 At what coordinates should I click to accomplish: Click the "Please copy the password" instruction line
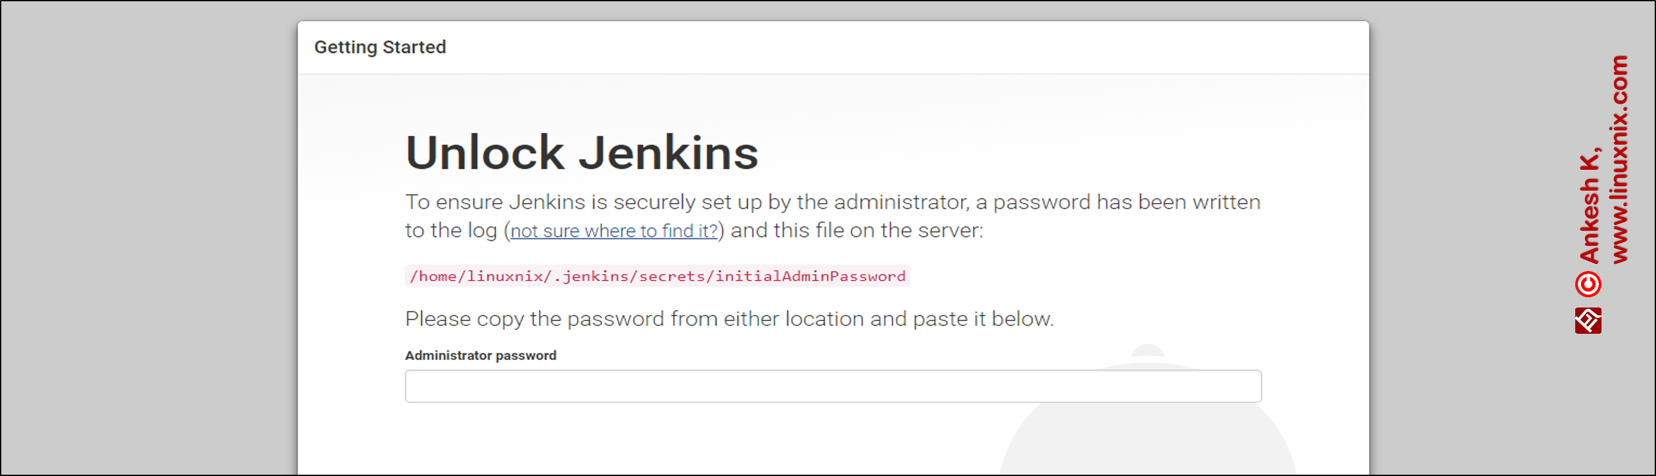pos(729,318)
